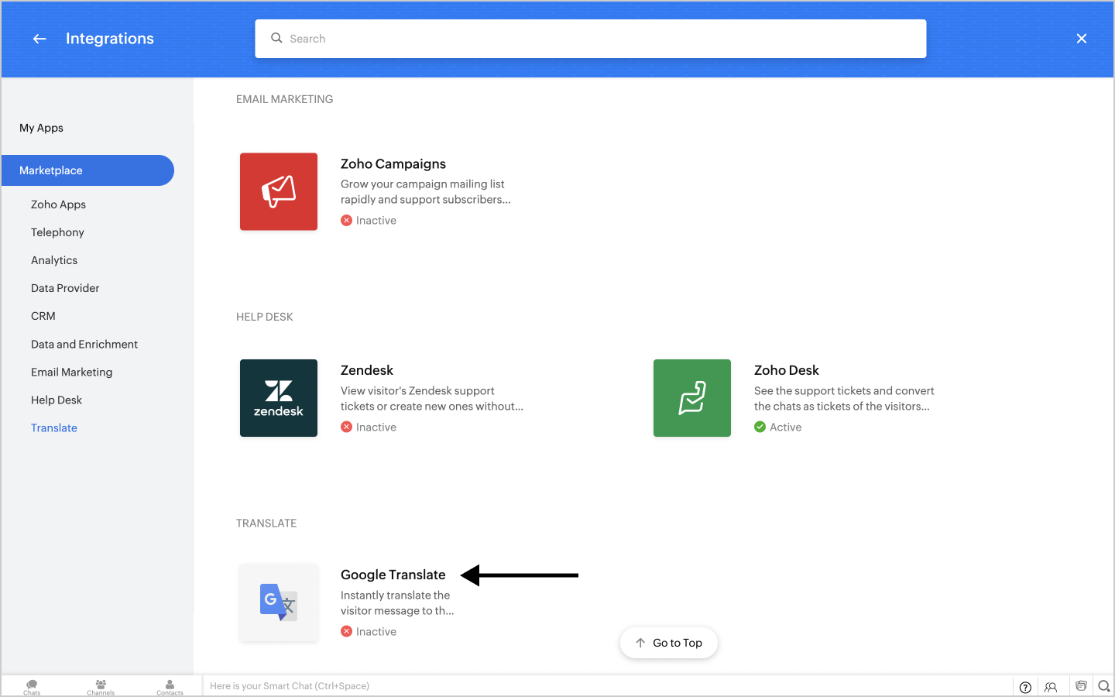Open the Zoho Desk integration title
This screenshot has width=1115, height=697.
[x=787, y=370]
